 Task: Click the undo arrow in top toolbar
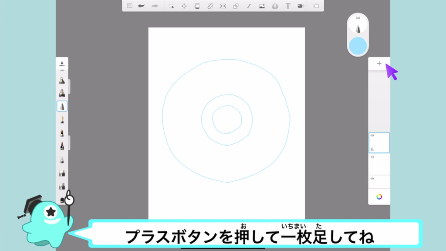coord(141,6)
